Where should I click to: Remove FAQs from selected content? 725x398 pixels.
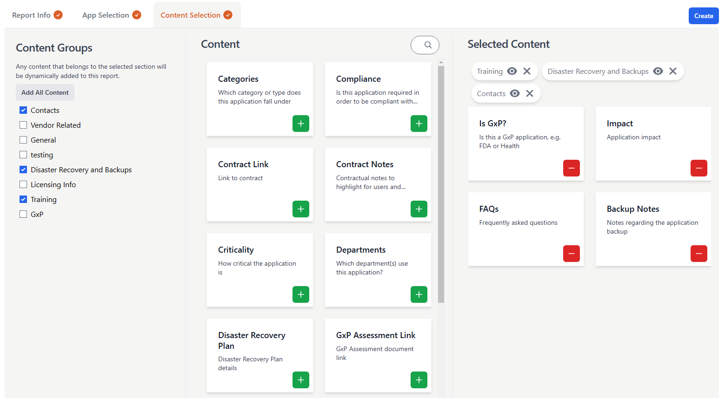571,254
